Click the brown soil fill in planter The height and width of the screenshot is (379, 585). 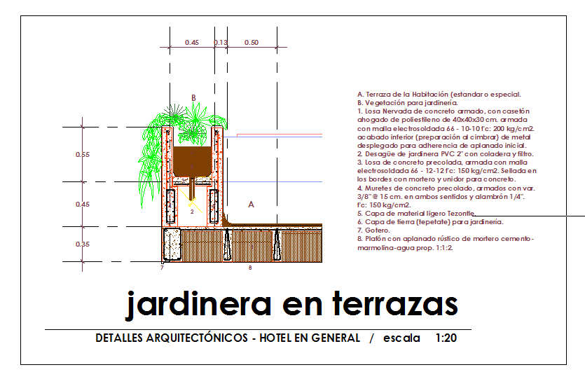coord(192,161)
